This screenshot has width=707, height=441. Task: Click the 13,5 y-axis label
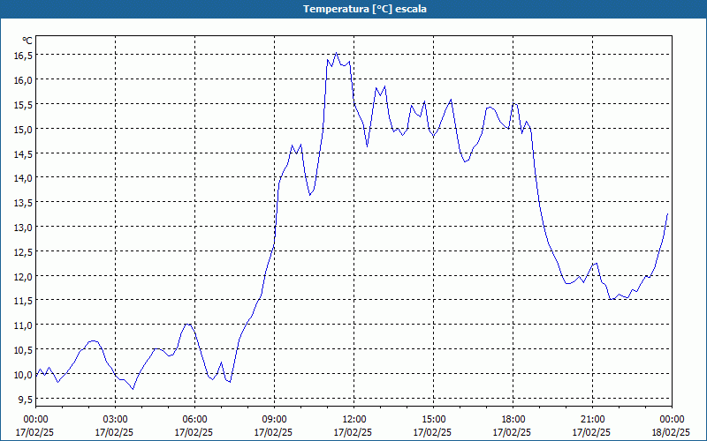click(24, 203)
